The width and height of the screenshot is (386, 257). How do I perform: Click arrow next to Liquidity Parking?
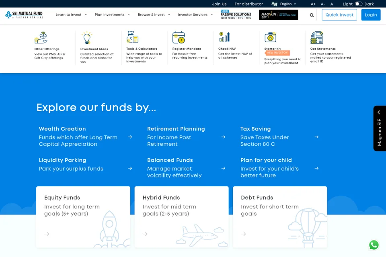(130, 169)
